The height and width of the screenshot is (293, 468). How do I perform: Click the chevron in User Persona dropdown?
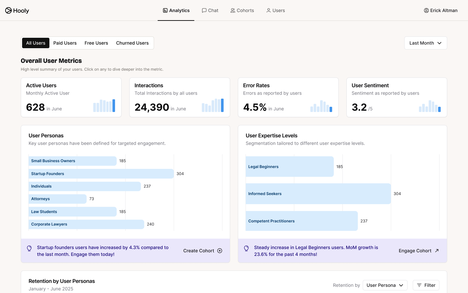pos(401,285)
